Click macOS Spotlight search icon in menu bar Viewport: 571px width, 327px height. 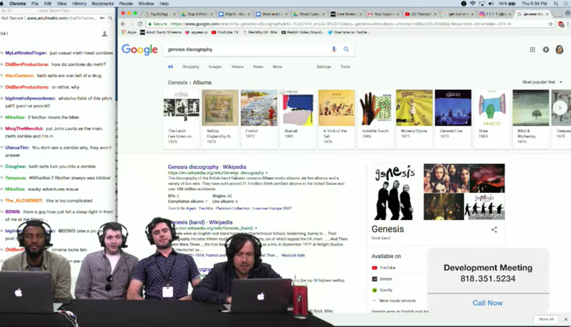pyautogui.click(x=556, y=3)
